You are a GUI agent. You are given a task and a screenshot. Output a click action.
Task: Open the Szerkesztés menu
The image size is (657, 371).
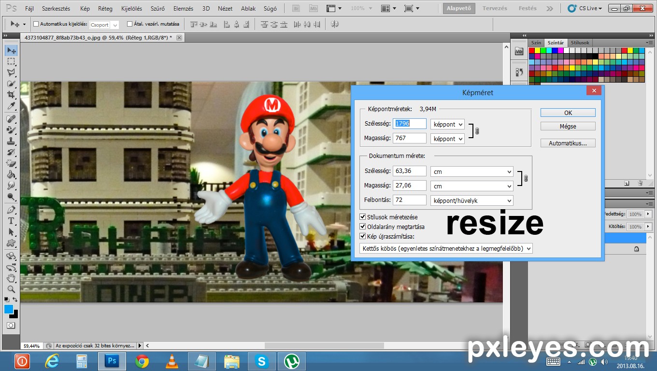click(56, 9)
